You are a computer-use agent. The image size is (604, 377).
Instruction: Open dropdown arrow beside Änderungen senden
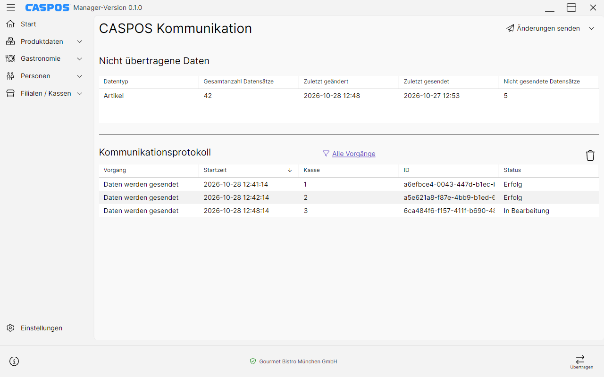point(591,28)
